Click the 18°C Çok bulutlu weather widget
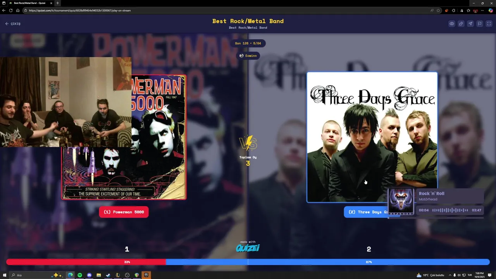The image size is (496, 279). [430, 275]
